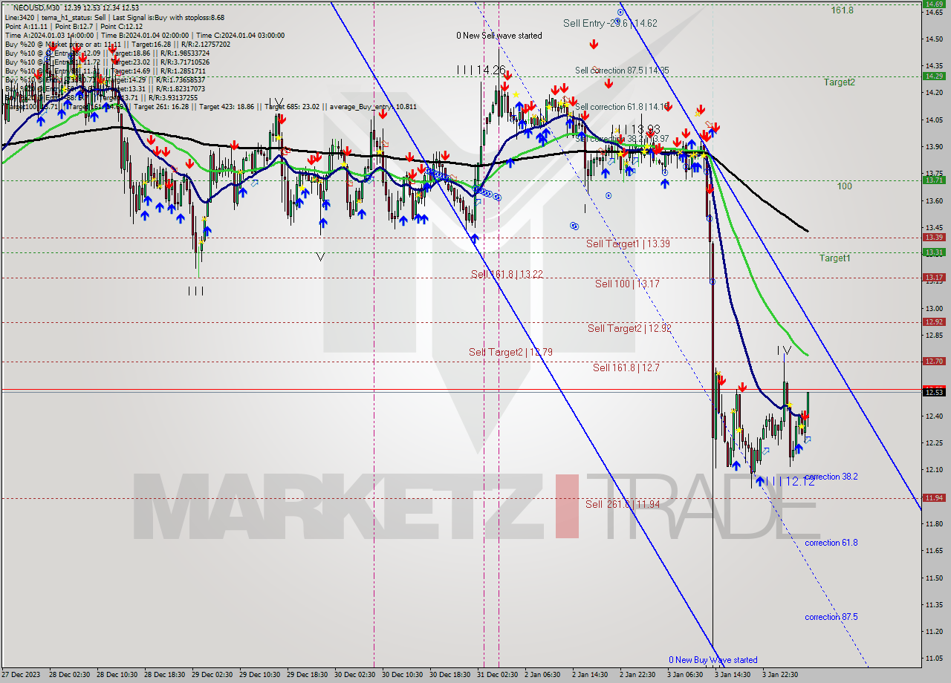Image resolution: width=951 pixels, height=683 pixels.
Task: Click the green '100' level label
Action: pos(845,186)
